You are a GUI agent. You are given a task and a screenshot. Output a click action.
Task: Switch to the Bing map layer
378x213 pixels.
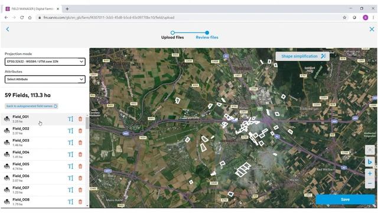370,162
